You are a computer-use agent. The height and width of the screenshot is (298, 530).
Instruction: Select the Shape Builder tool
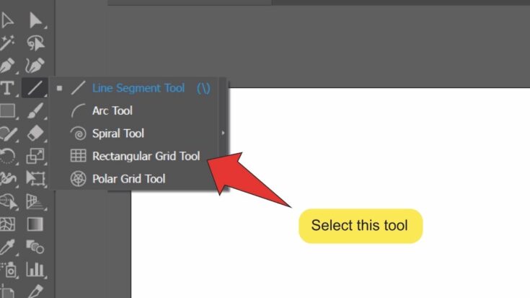coord(8,201)
